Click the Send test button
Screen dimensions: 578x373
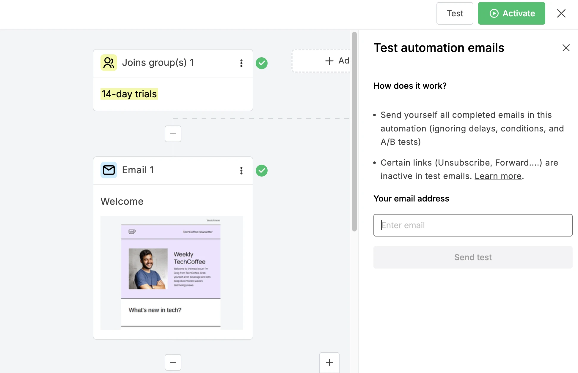(x=473, y=257)
